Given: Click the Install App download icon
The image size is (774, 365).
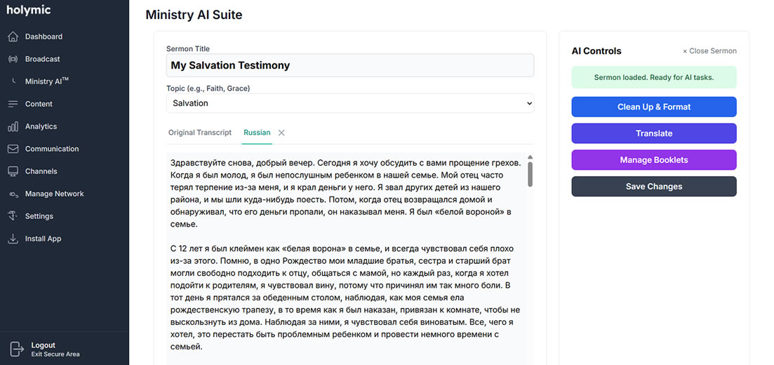Looking at the screenshot, I should pyautogui.click(x=13, y=239).
